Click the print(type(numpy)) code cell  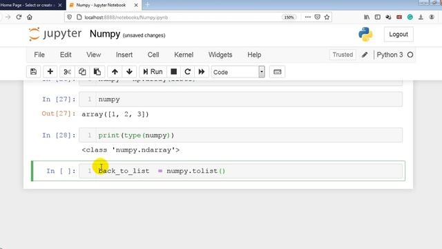coord(241,136)
